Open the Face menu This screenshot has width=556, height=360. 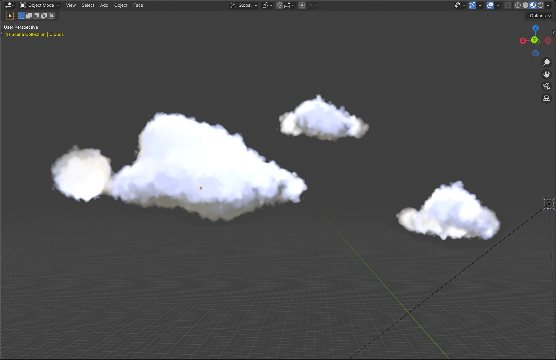click(x=138, y=5)
